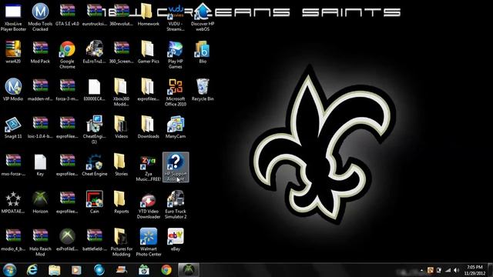Launch Internet Explorer from the taskbar
493x277 pixels.
tap(32, 270)
